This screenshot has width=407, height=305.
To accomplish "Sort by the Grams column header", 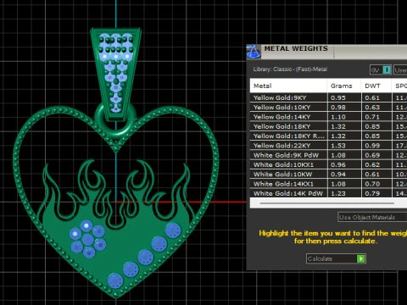I will [x=344, y=86].
